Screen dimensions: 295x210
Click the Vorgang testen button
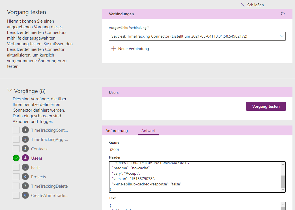[266, 106]
